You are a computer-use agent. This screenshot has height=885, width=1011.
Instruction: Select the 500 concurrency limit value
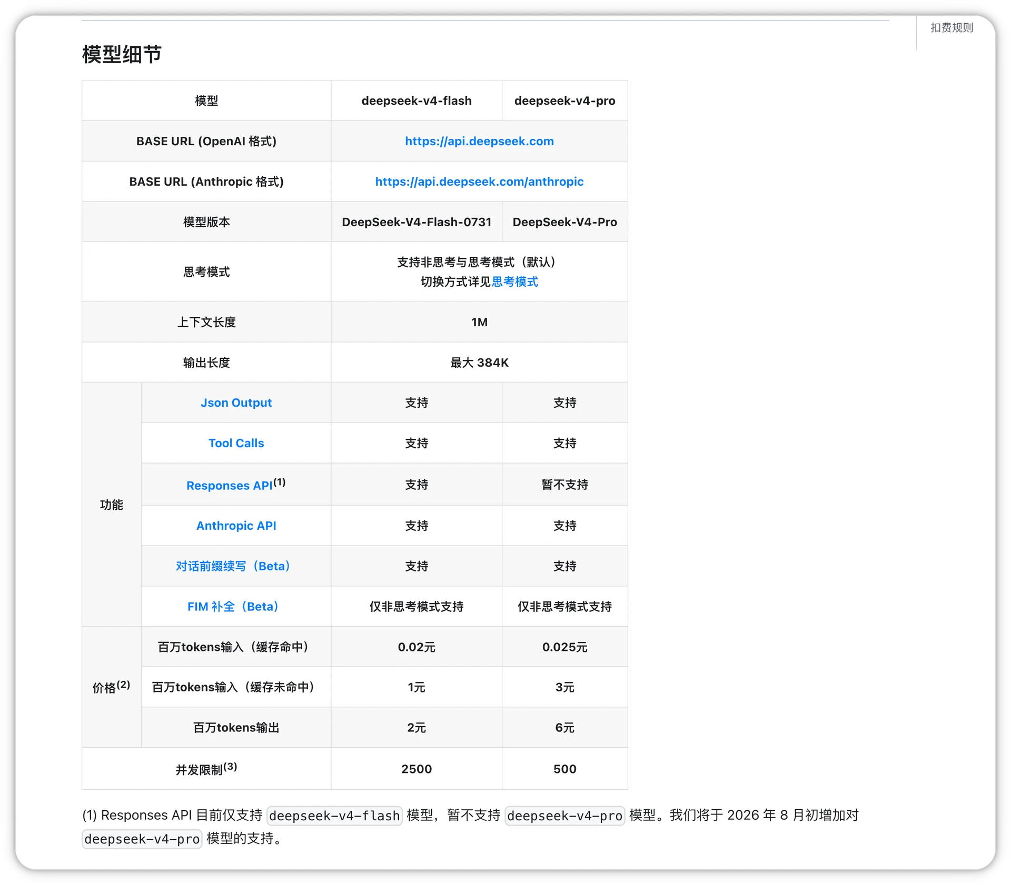565,769
